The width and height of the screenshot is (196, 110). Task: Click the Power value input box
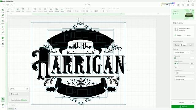click(x=192, y=58)
